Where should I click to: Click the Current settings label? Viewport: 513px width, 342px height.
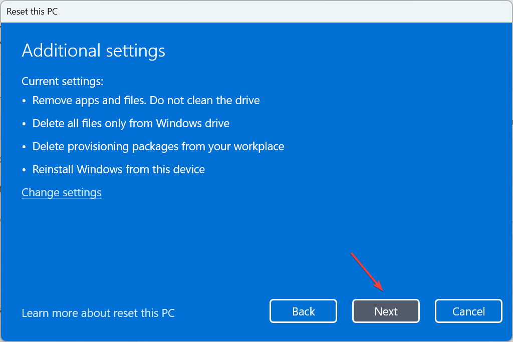[x=63, y=81]
